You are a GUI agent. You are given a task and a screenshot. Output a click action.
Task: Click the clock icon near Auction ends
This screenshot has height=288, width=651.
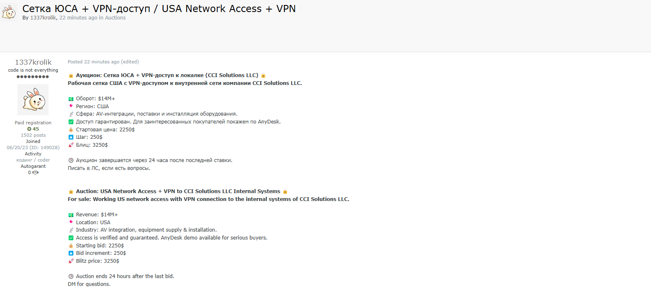pos(71,276)
